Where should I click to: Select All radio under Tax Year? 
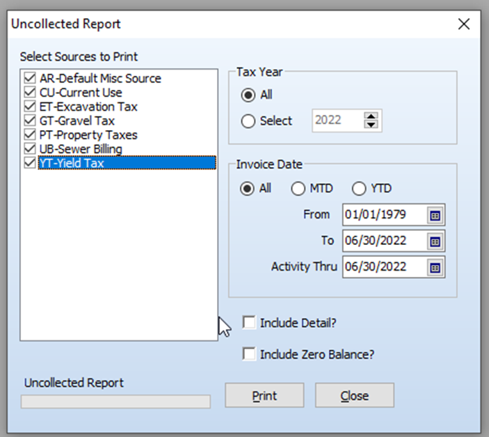(x=248, y=95)
